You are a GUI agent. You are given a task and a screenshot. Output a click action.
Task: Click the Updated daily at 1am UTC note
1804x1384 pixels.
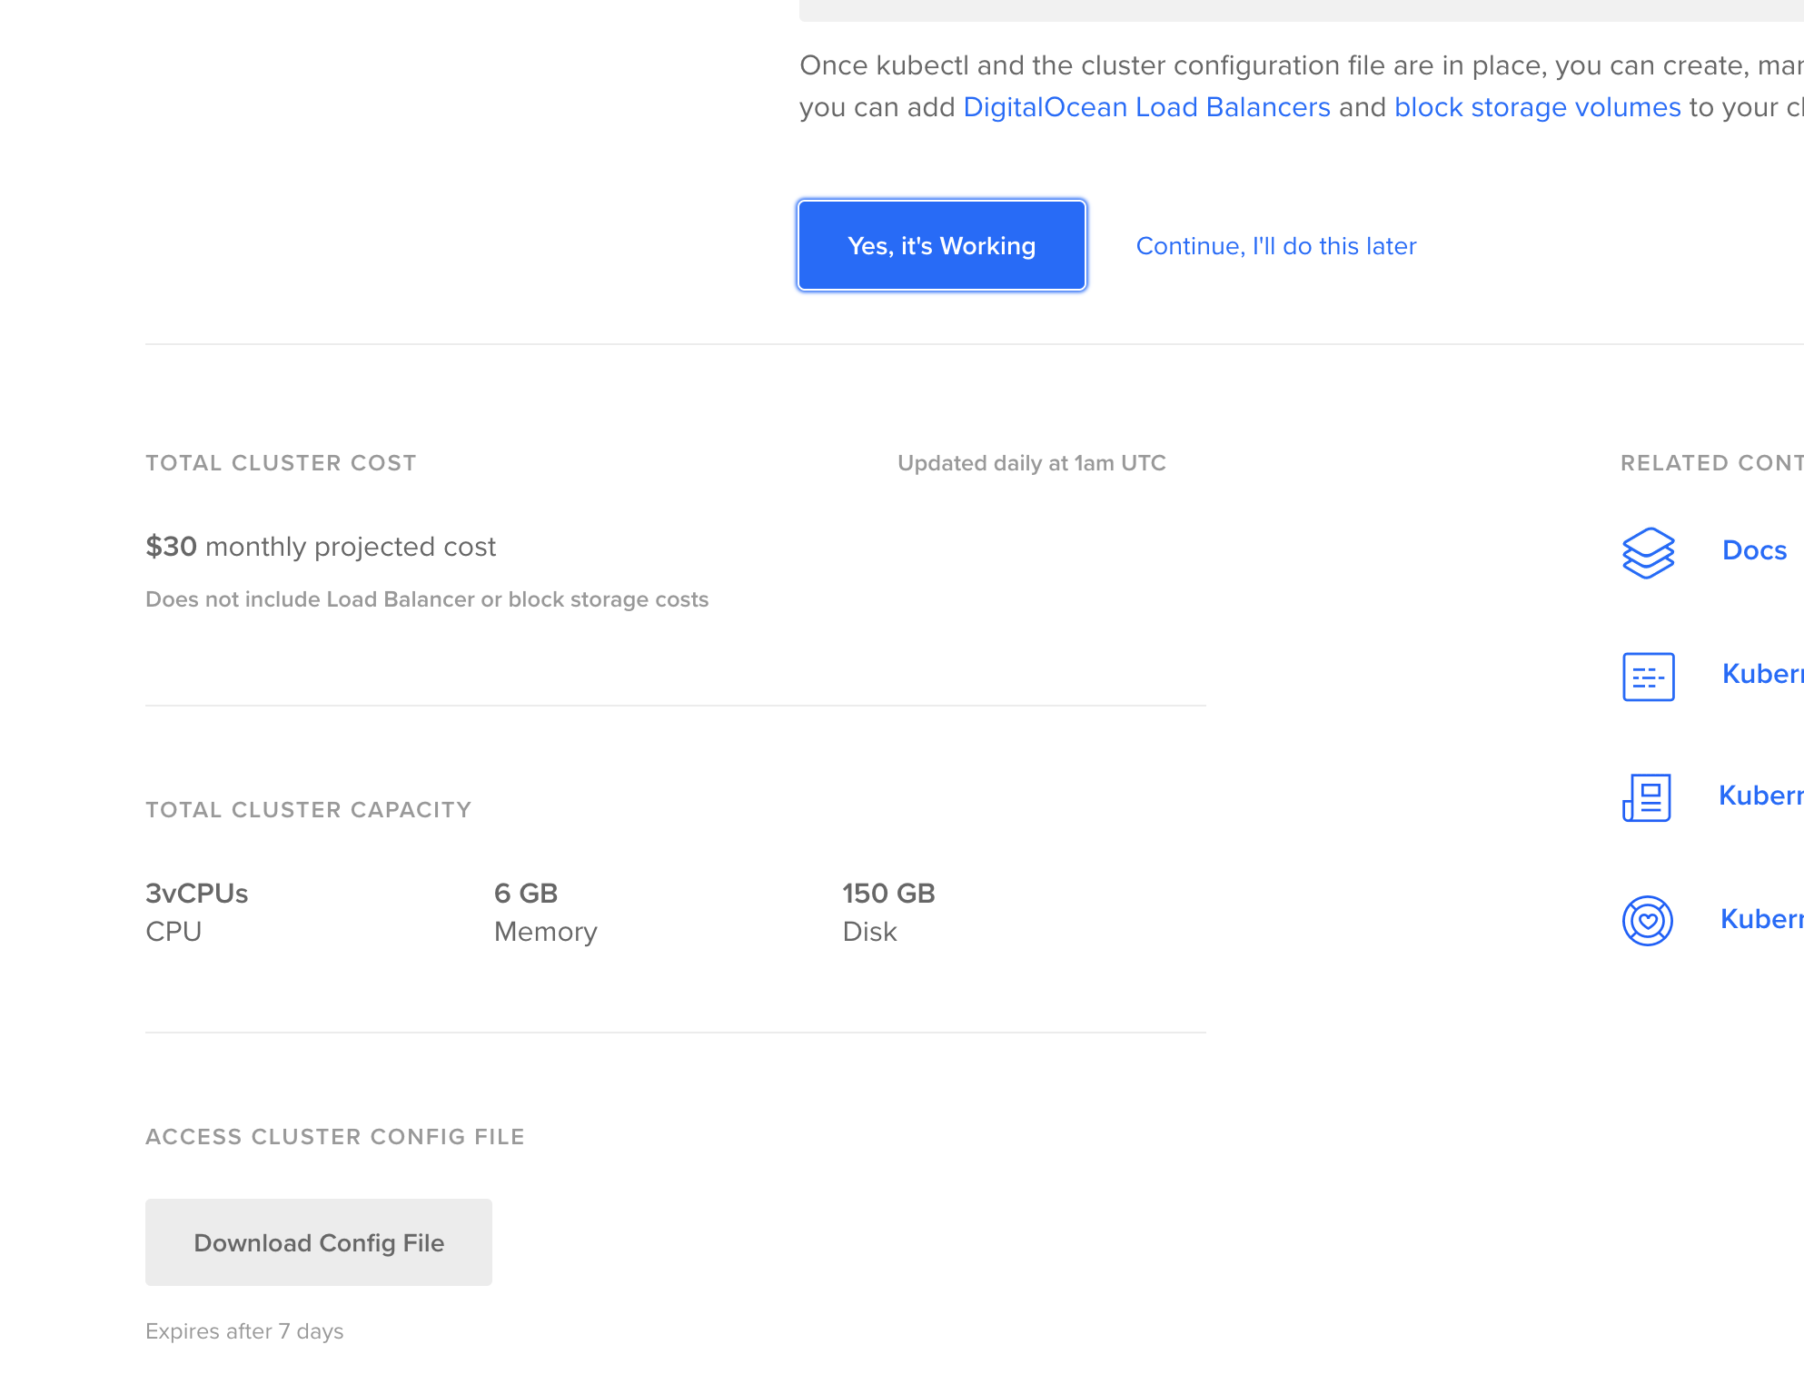coord(1031,463)
